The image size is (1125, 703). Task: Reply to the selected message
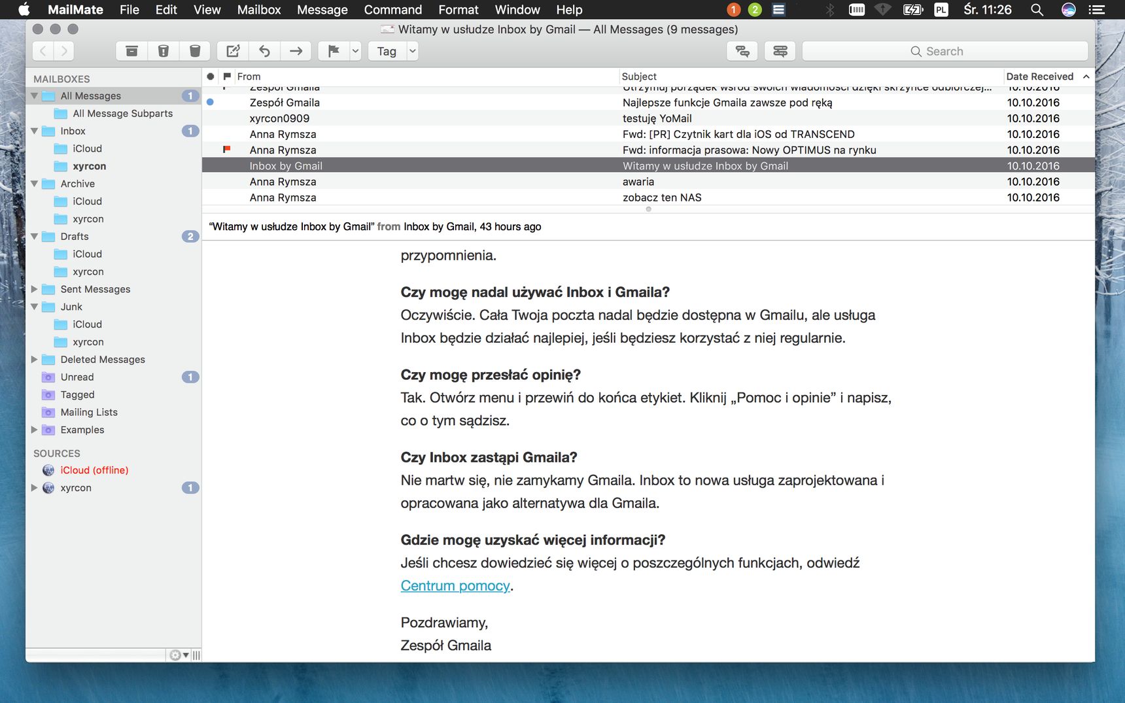point(264,51)
